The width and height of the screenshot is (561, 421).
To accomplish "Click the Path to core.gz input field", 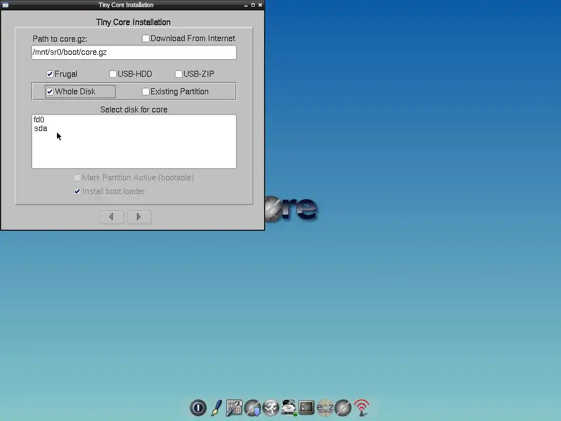I will pyautogui.click(x=134, y=52).
